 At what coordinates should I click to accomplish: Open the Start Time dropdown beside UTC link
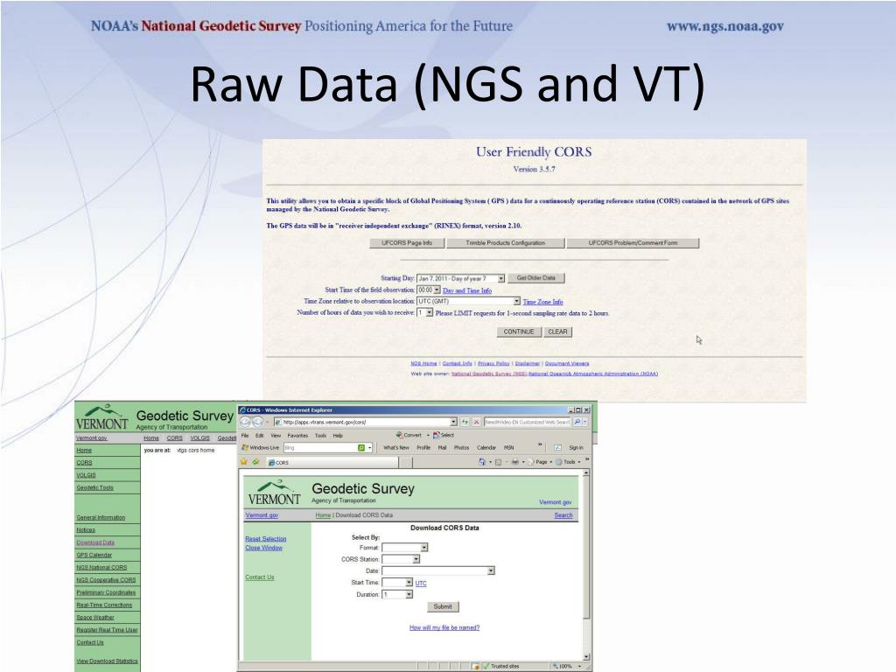397,582
